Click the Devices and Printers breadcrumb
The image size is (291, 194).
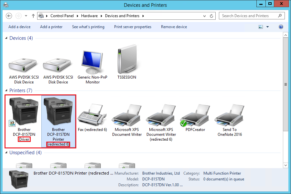point(122,16)
